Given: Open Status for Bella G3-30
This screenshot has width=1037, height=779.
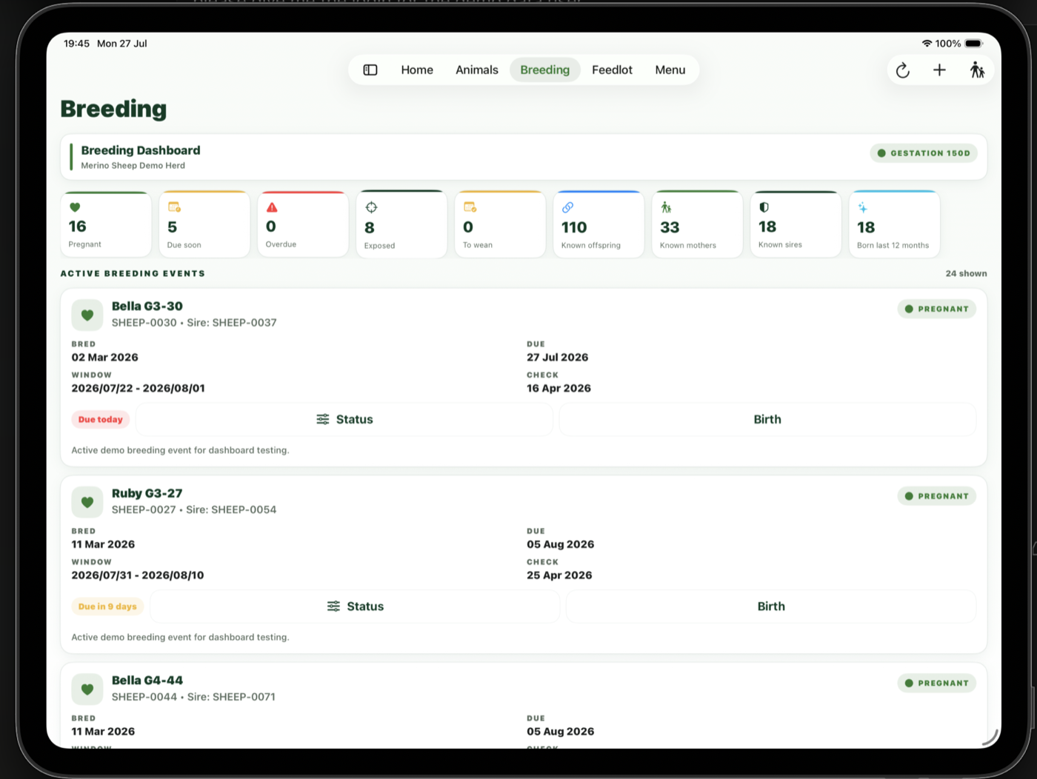Looking at the screenshot, I should [x=344, y=419].
